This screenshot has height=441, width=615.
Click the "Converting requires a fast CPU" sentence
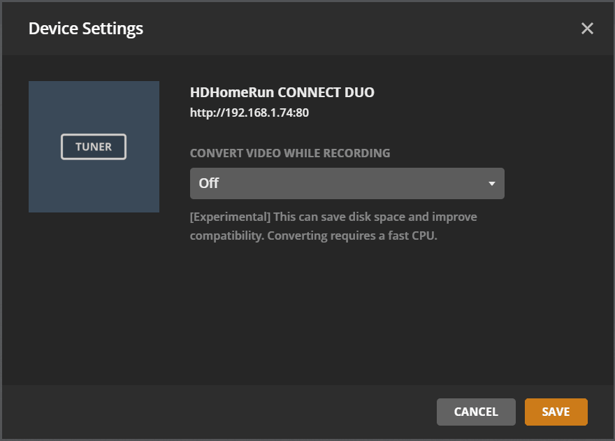pos(351,236)
